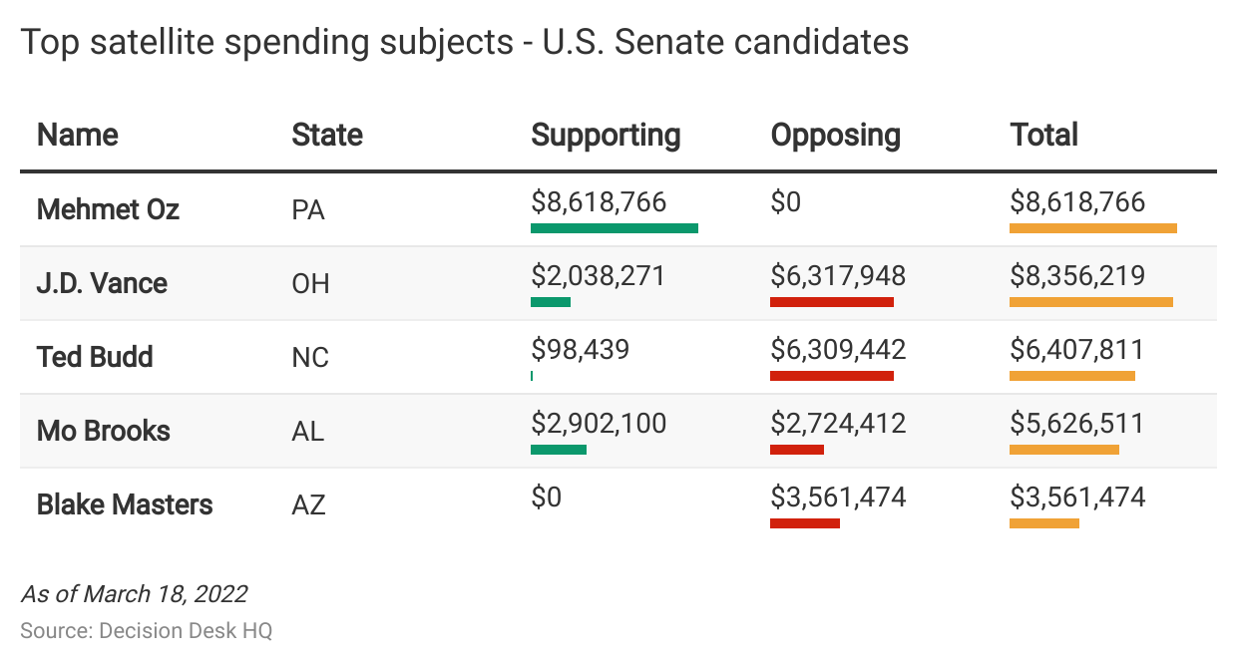Image resolution: width=1237 pixels, height=664 pixels.
Task: Select the $6,317,948 opposing amount
Action: (838, 275)
